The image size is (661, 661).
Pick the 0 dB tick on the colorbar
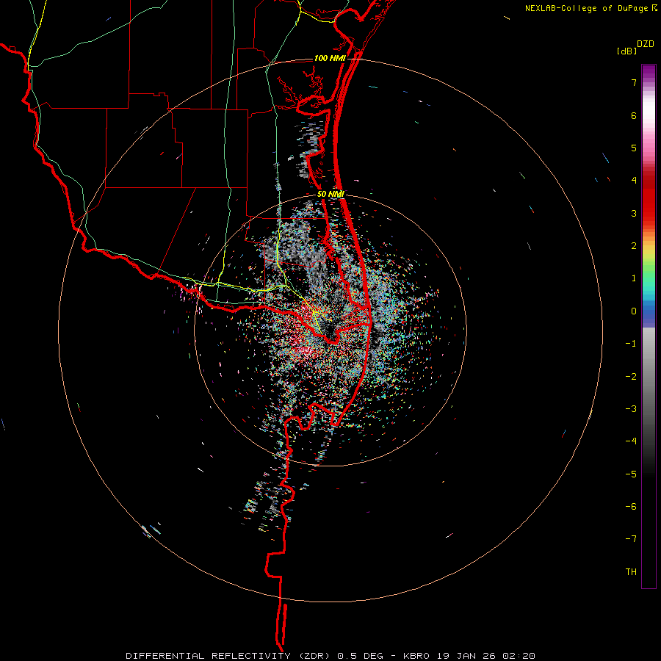(x=634, y=311)
